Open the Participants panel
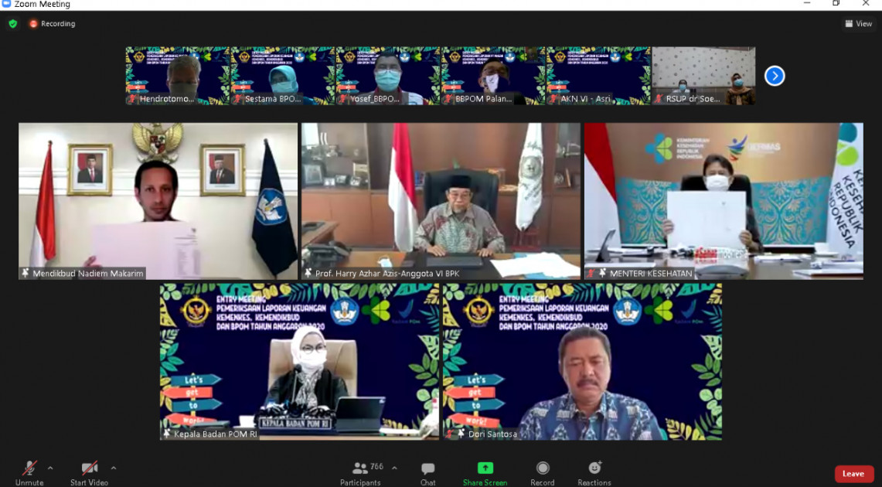882x487 pixels. 360,469
